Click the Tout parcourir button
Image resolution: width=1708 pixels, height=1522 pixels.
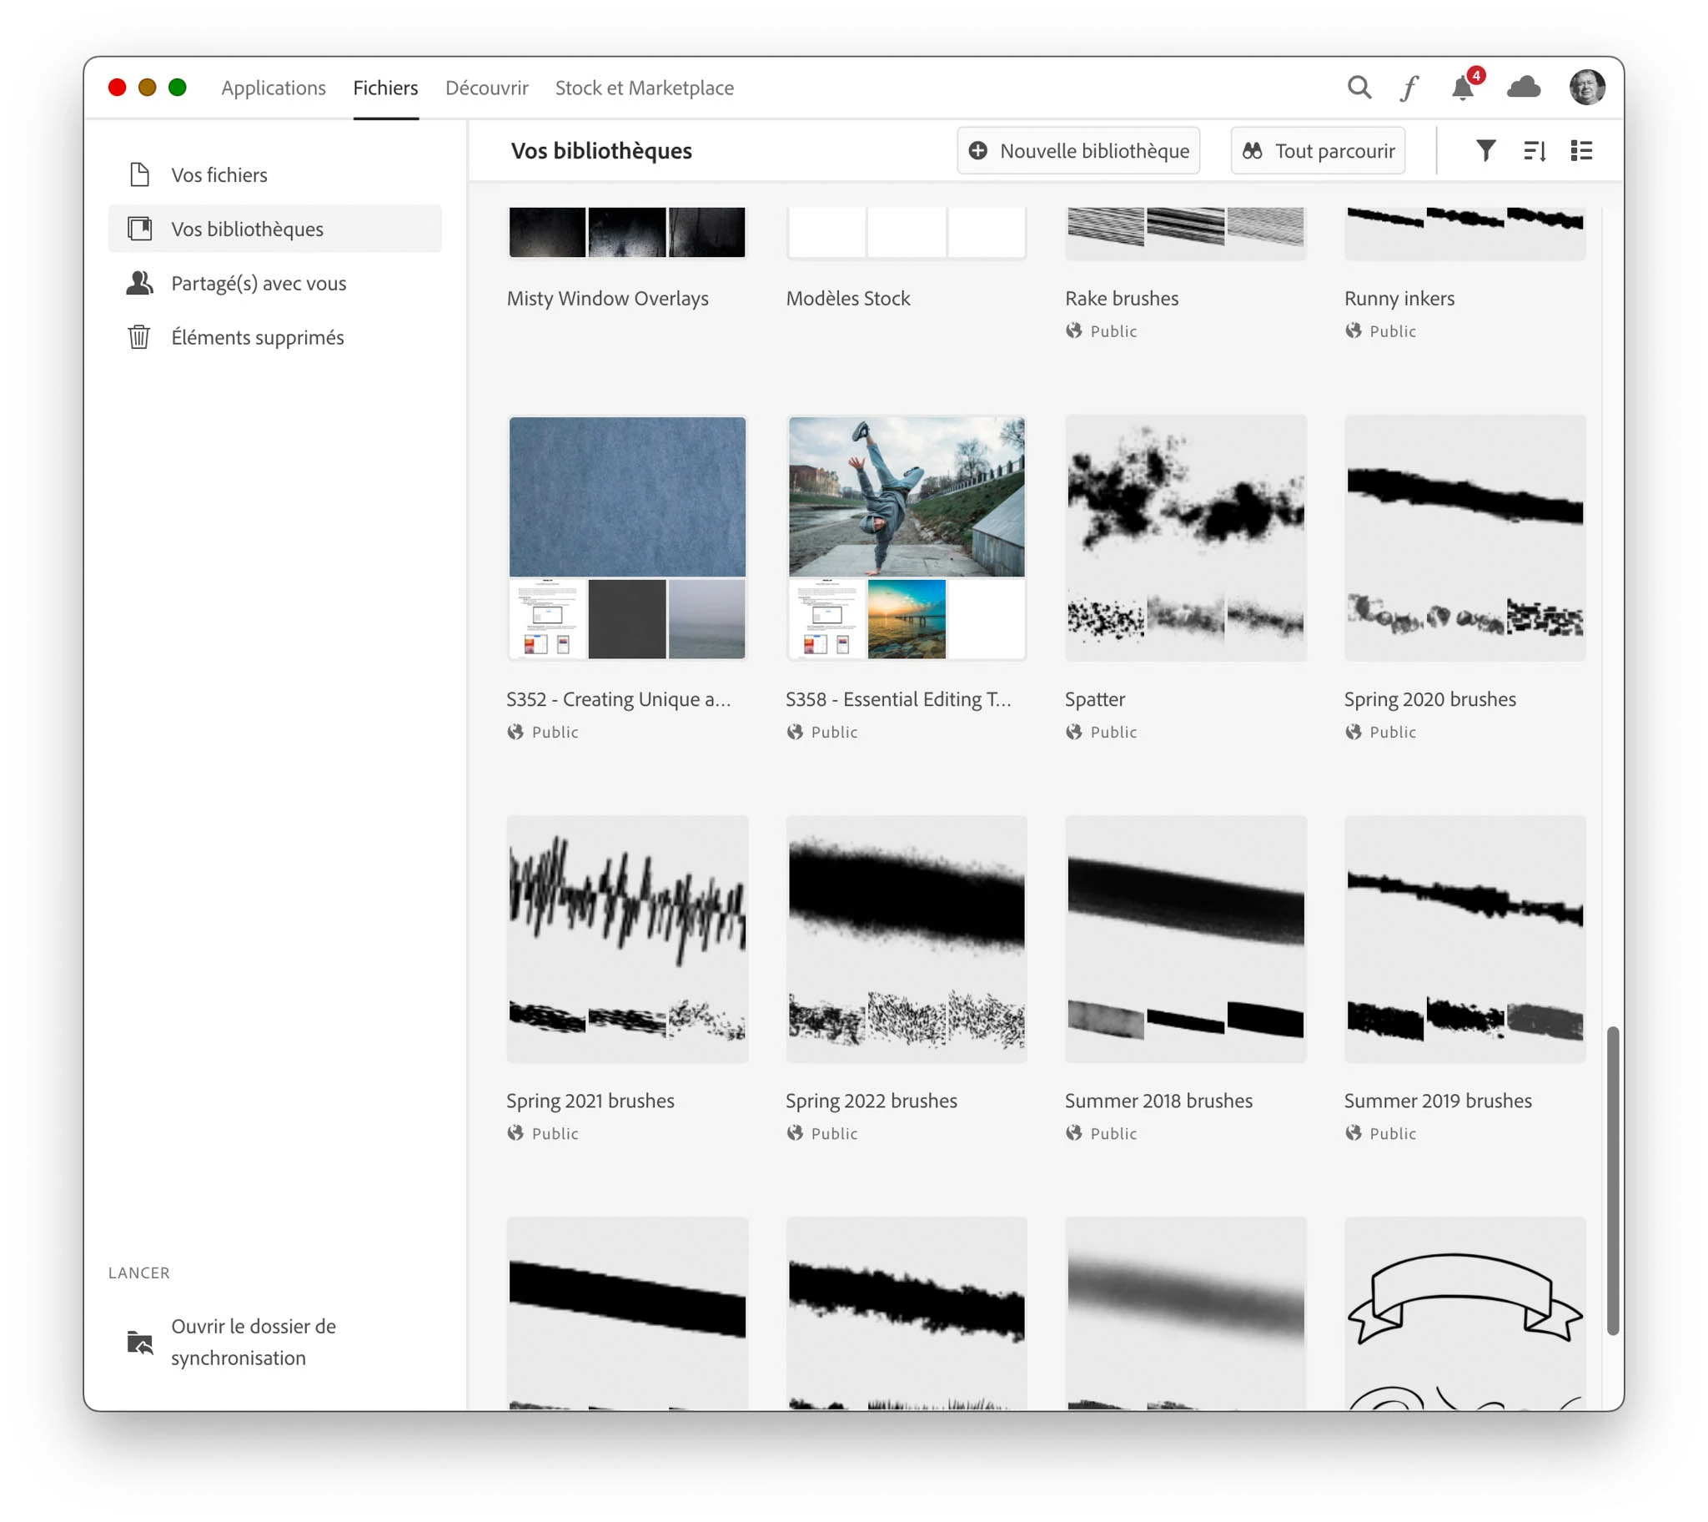pyautogui.click(x=1318, y=150)
